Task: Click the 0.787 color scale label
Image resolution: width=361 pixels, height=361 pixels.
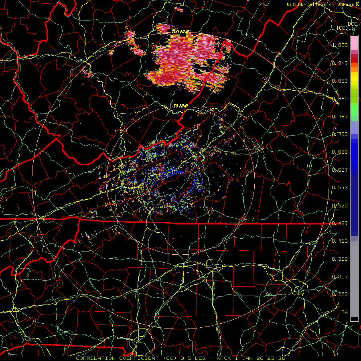Action: (340, 116)
